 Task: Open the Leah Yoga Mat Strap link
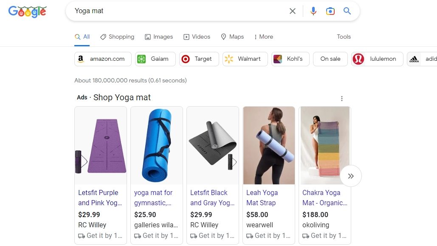[x=262, y=198]
